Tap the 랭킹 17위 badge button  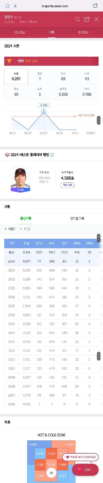(x=68, y=185)
